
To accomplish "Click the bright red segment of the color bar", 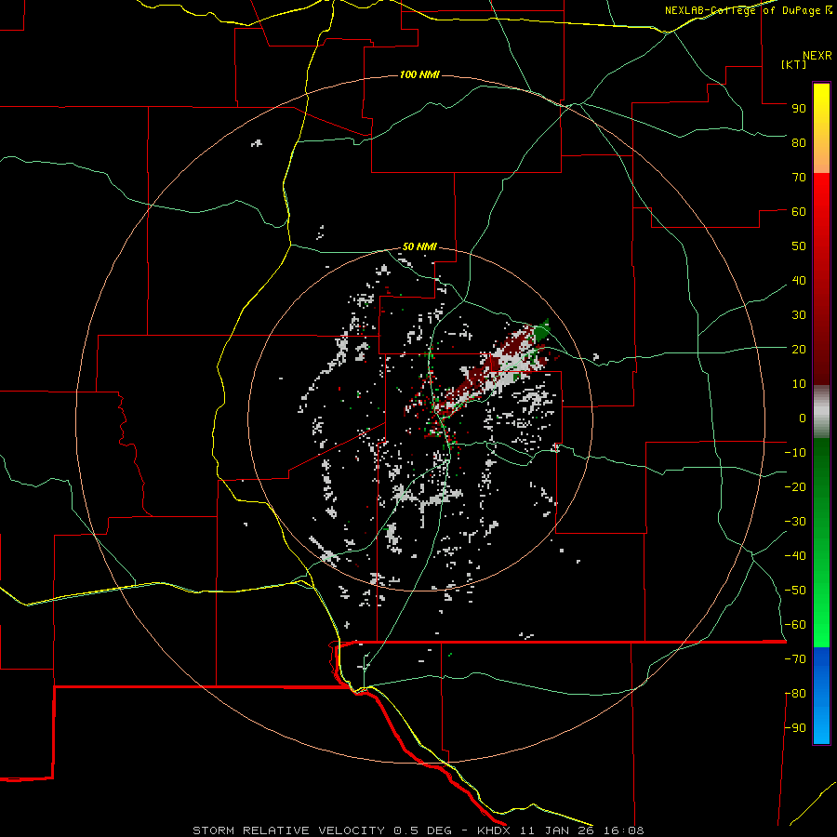I will pos(821,195).
